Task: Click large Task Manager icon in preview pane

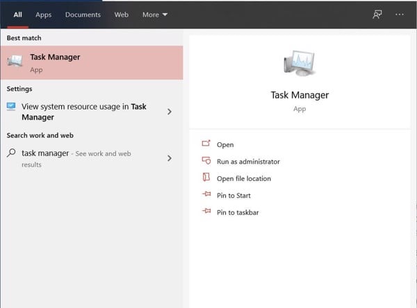Action: 300,63
